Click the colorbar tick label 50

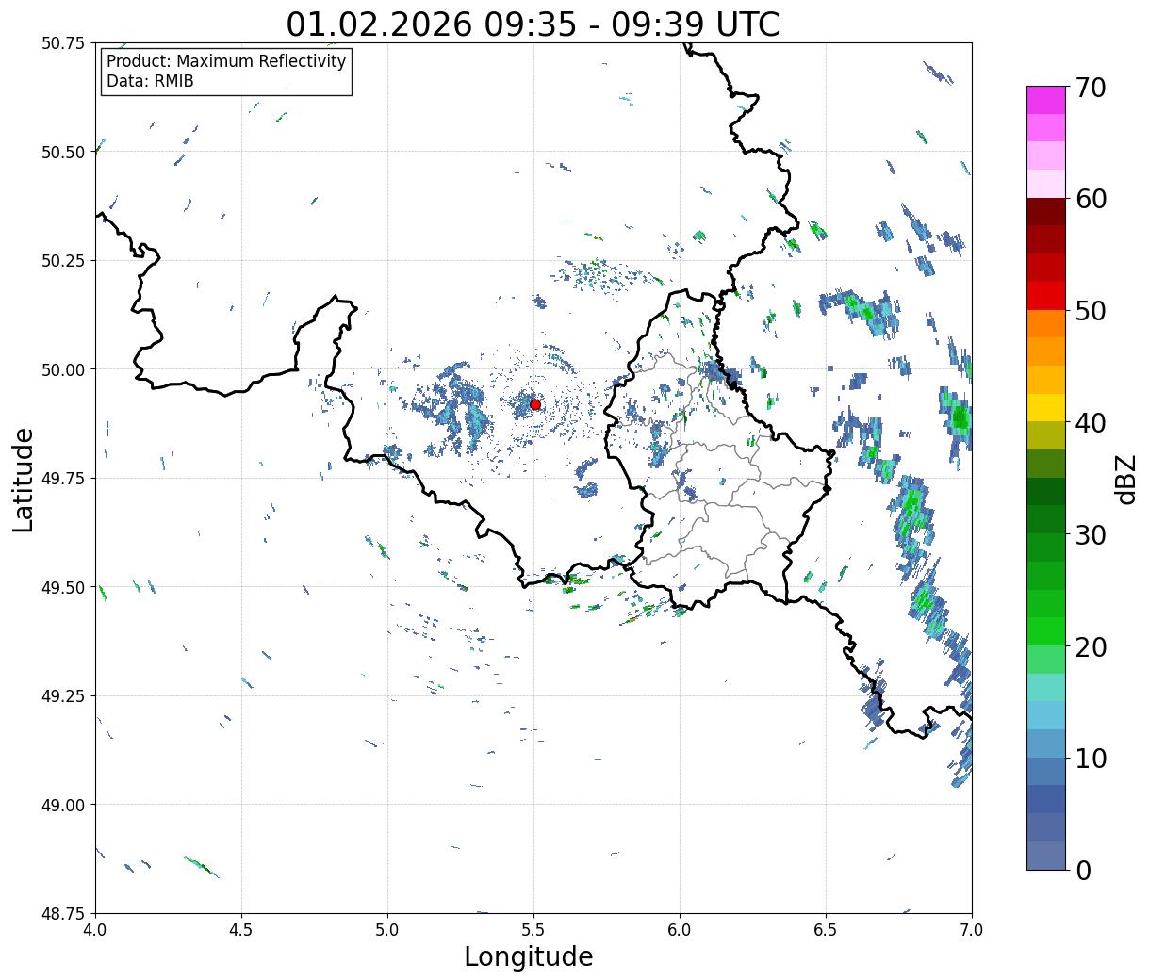tap(1089, 311)
